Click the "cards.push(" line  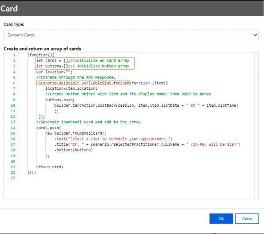pos(48,128)
